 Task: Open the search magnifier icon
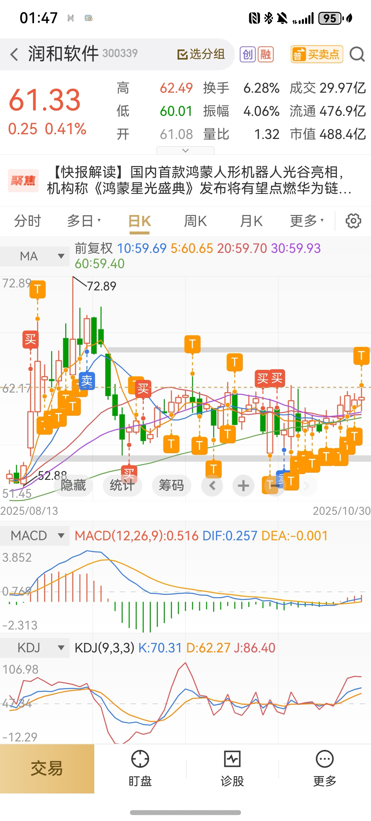357,54
